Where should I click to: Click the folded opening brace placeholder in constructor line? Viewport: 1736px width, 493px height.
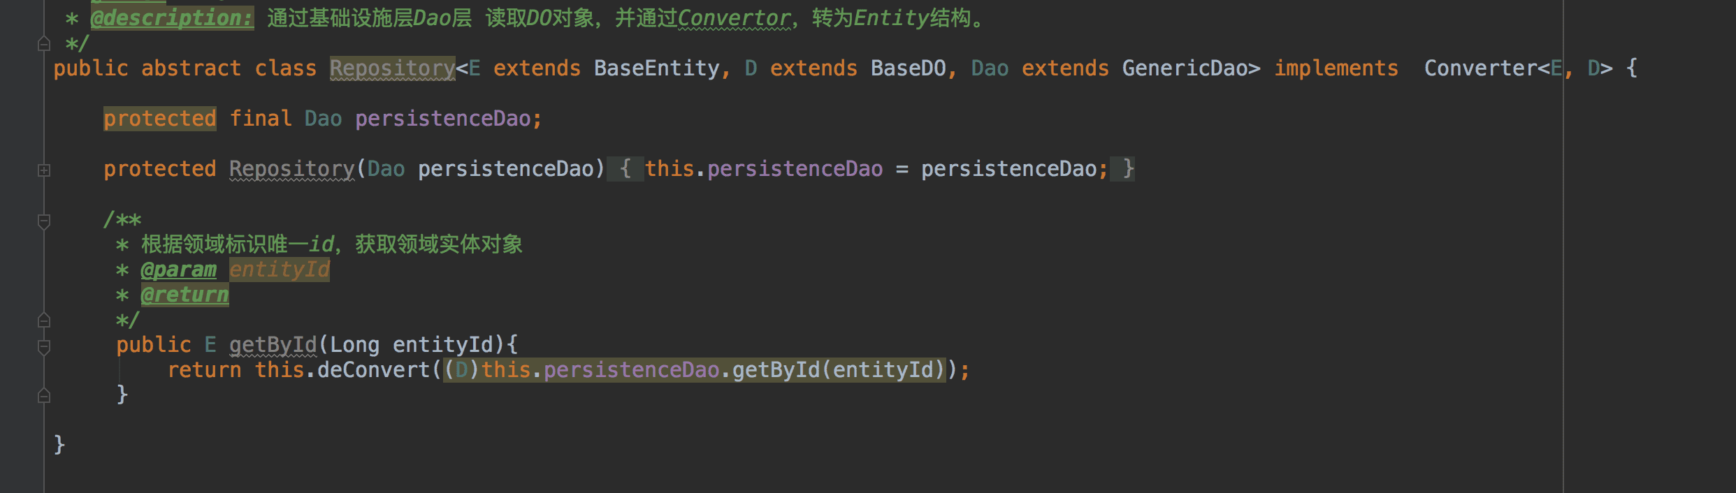pos(625,169)
